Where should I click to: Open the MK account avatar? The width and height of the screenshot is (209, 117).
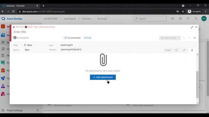204,19
